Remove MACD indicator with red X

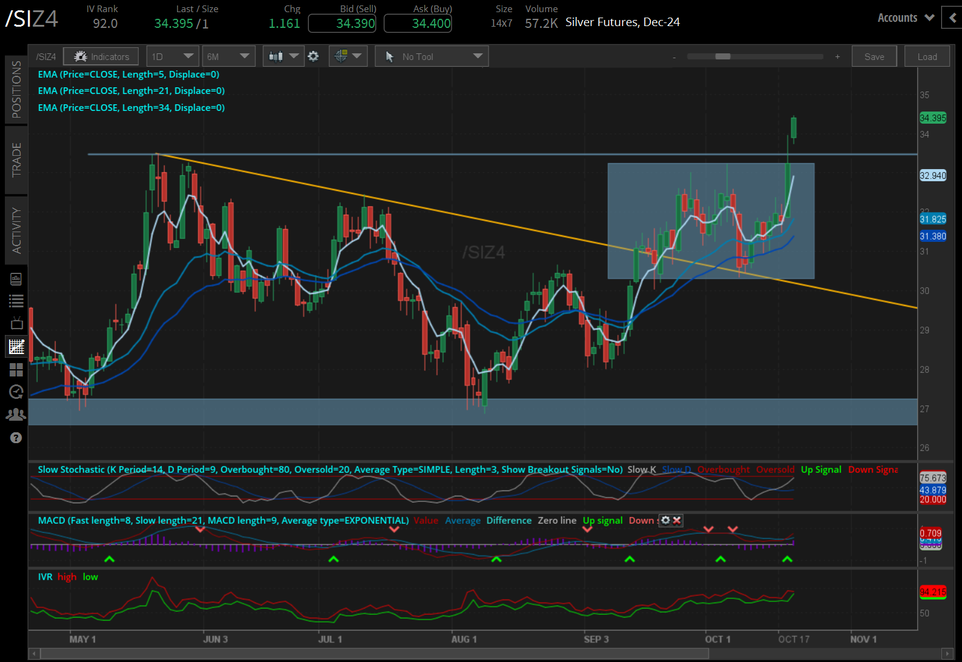(676, 520)
